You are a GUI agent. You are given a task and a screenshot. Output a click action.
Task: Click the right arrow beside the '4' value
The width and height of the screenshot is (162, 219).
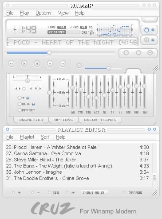pos(40,89)
